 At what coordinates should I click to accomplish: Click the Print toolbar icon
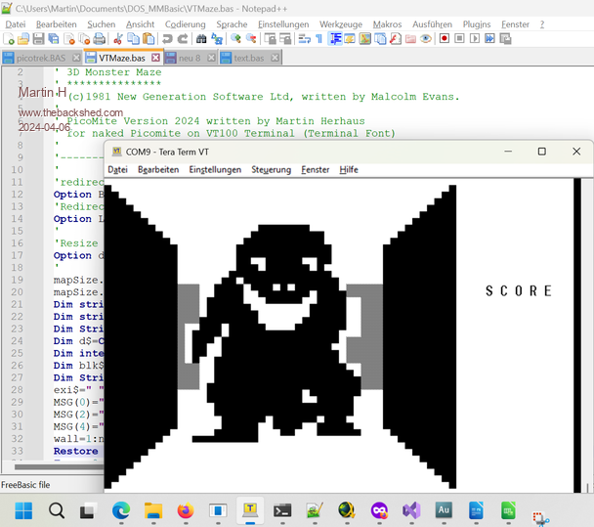(98, 39)
